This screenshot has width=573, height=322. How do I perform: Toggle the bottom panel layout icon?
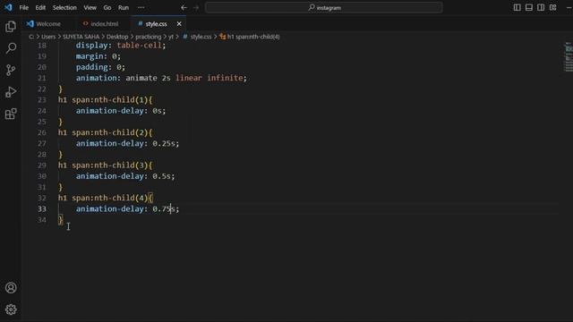click(529, 7)
